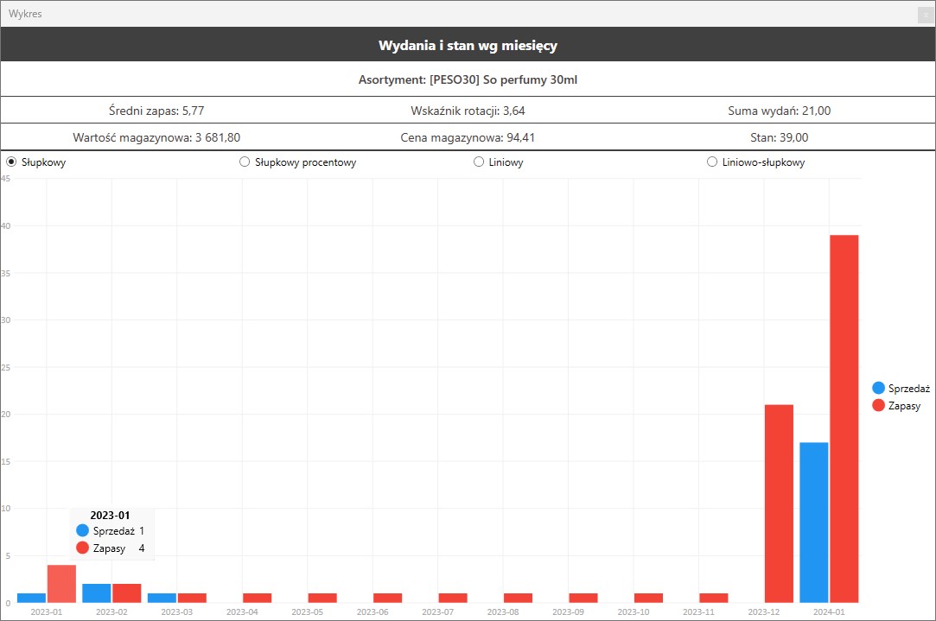The image size is (936, 621).
Task: Choose the Liniowy chart option
Action: click(479, 162)
